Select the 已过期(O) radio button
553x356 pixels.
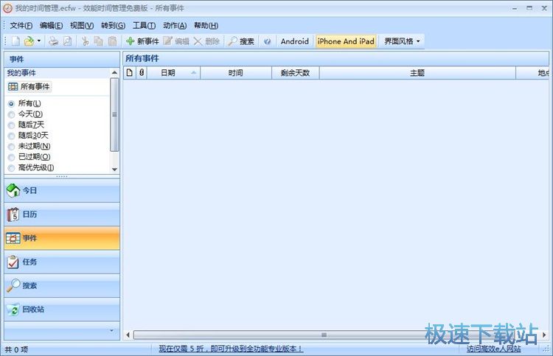tap(11, 157)
